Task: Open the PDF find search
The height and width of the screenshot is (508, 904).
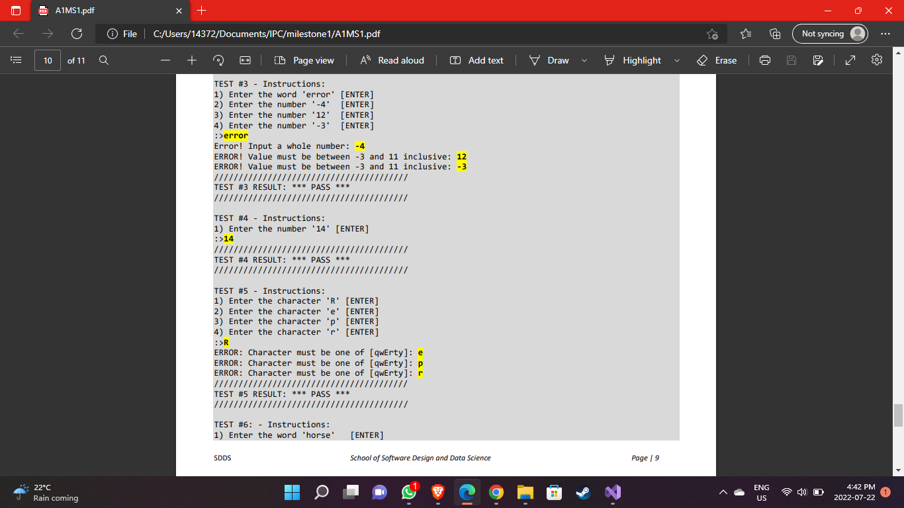Action: [x=104, y=60]
